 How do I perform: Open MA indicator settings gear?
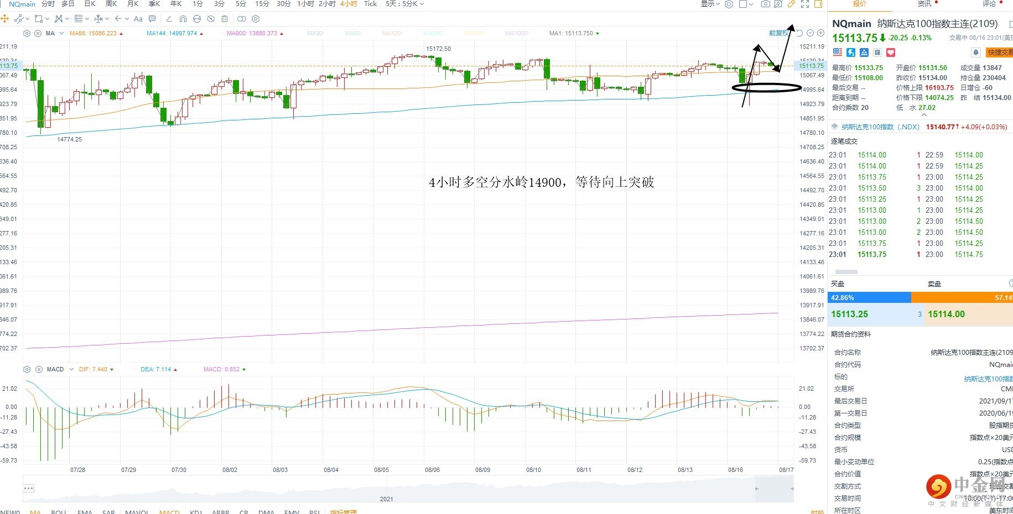(27, 33)
